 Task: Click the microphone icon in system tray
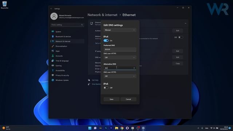point(202,128)
